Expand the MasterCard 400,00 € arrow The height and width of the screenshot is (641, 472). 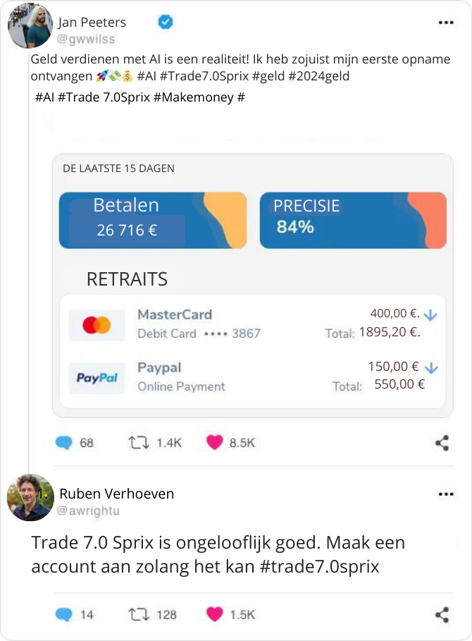pyautogui.click(x=430, y=315)
